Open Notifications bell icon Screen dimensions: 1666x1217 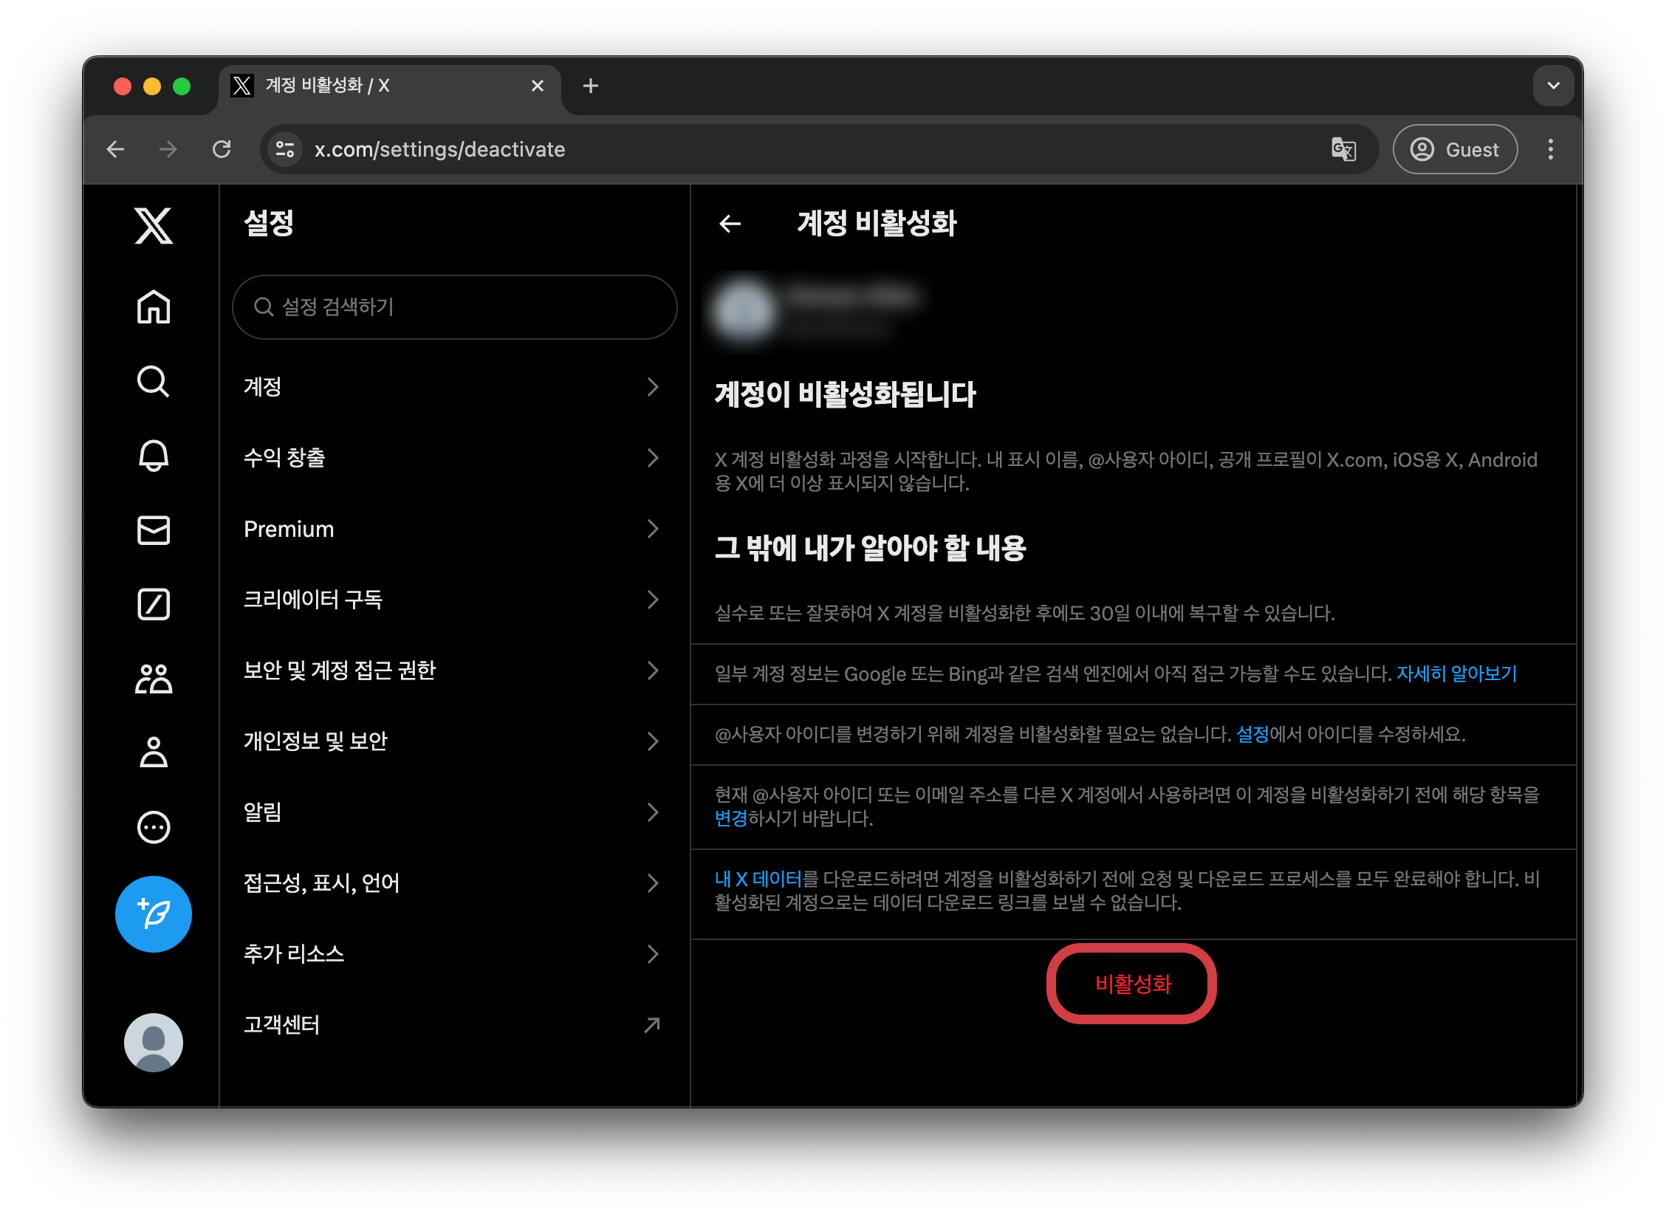(x=154, y=456)
